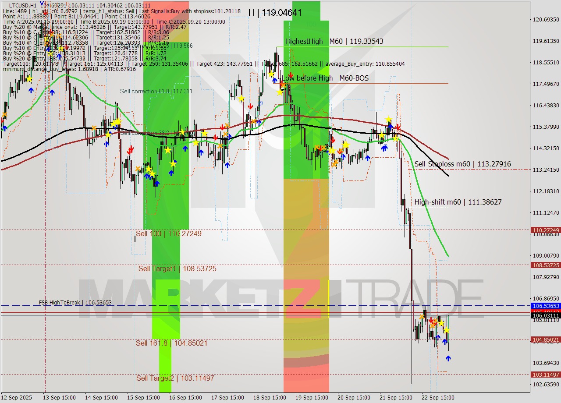Select the blue buy arrow below the final candle

[448, 359]
